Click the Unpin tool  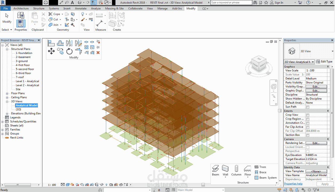point(98,42)
